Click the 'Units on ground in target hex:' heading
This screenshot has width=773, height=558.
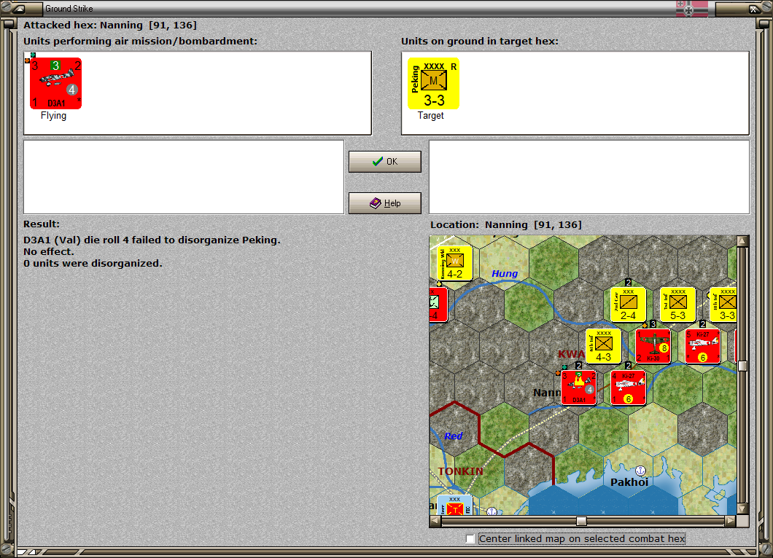click(480, 42)
